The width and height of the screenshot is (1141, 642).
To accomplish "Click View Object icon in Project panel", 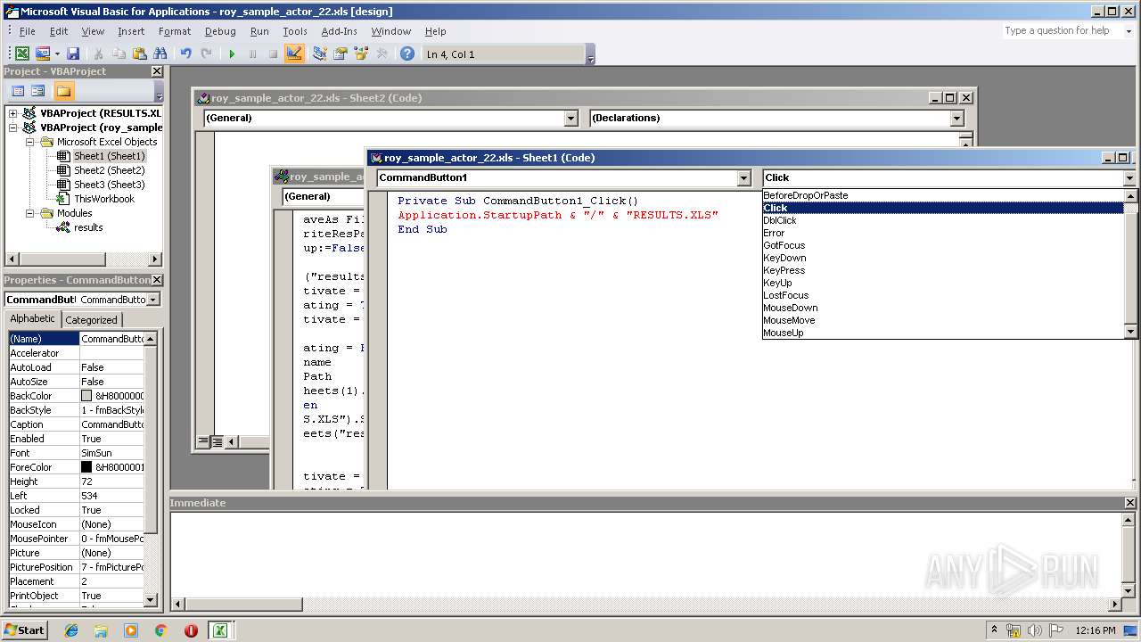I will [37, 91].
